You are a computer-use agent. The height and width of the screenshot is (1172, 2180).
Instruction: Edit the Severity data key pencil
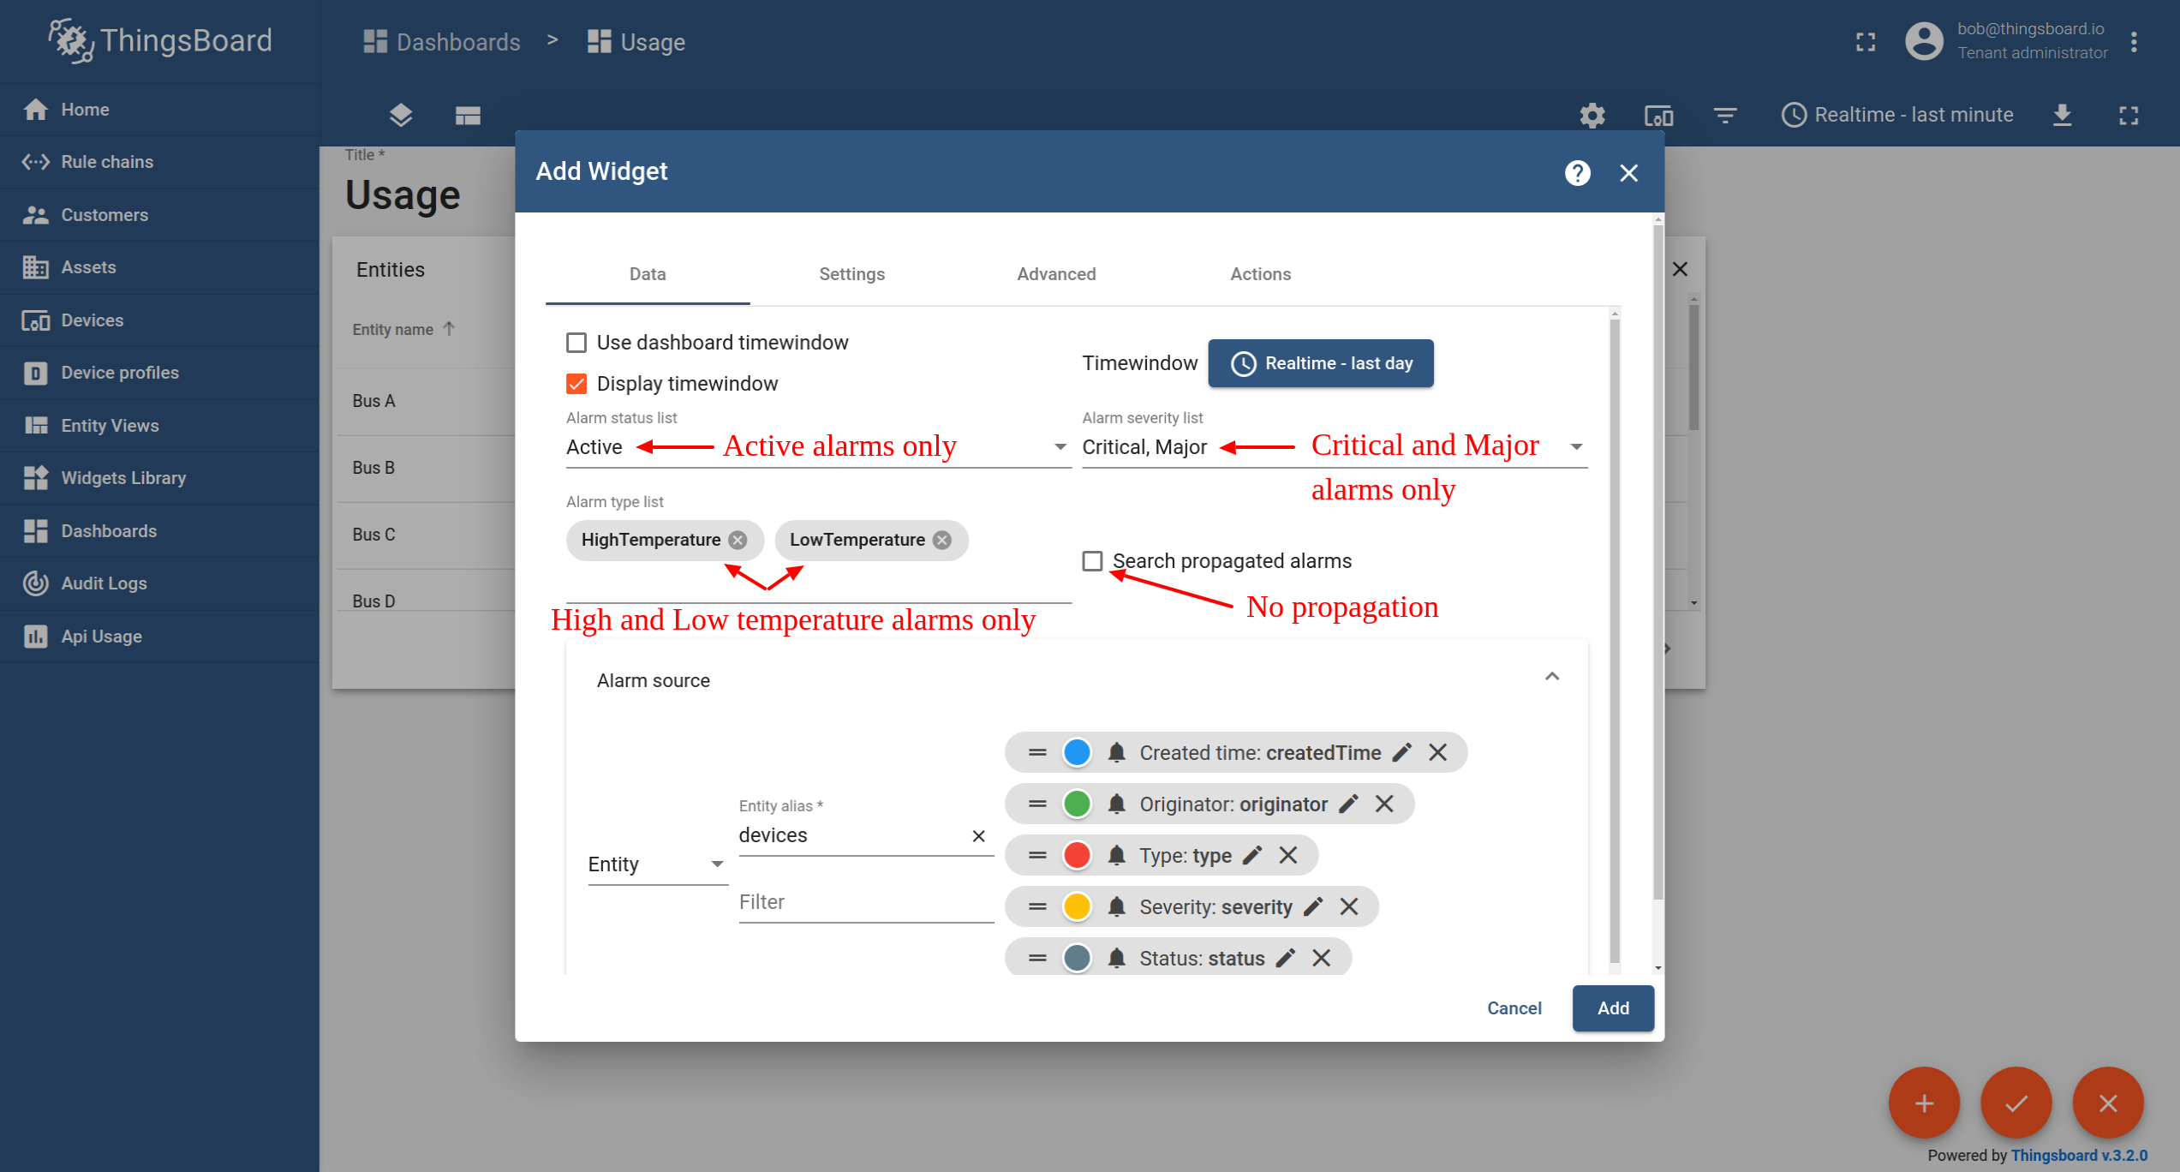(x=1313, y=907)
